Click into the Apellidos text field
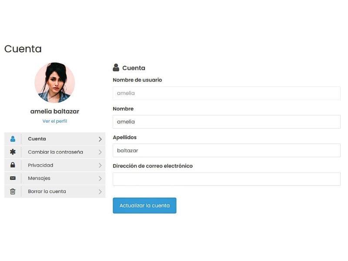 click(226, 151)
